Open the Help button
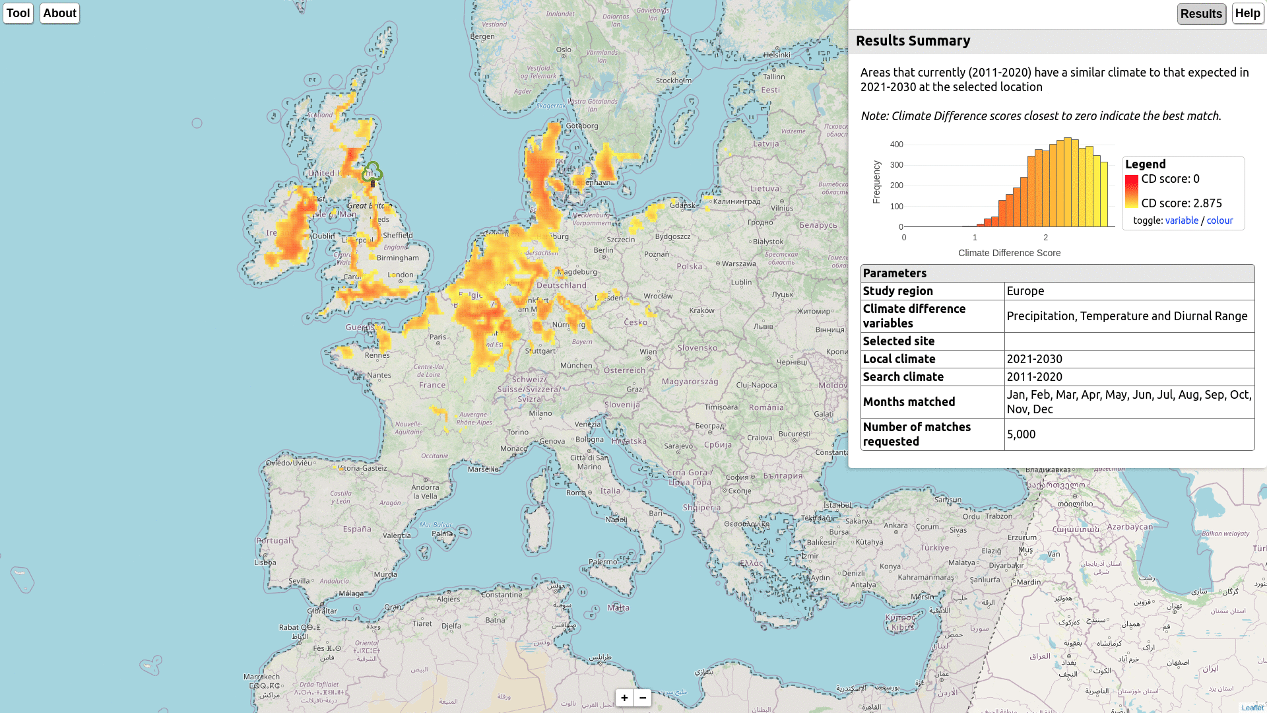This screenshot has height=713, width=1267. point(1247,14)
